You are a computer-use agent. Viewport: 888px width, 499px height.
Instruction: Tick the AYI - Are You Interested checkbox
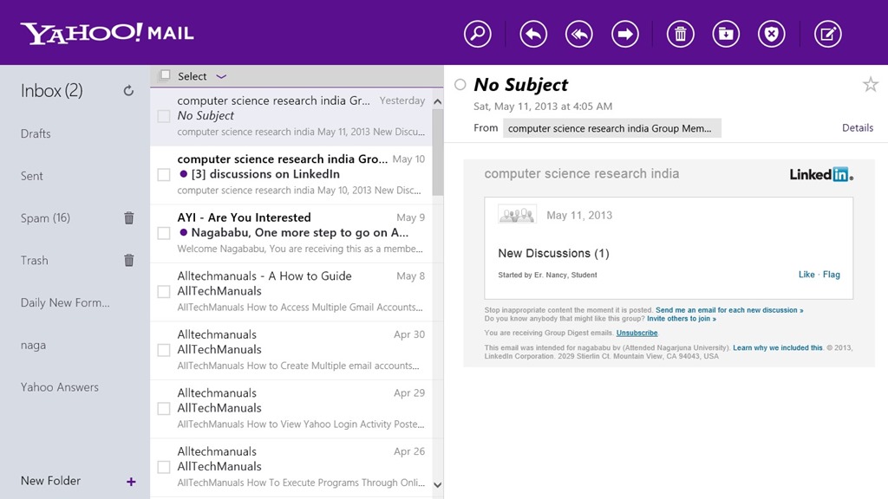(x=164, y=233)
